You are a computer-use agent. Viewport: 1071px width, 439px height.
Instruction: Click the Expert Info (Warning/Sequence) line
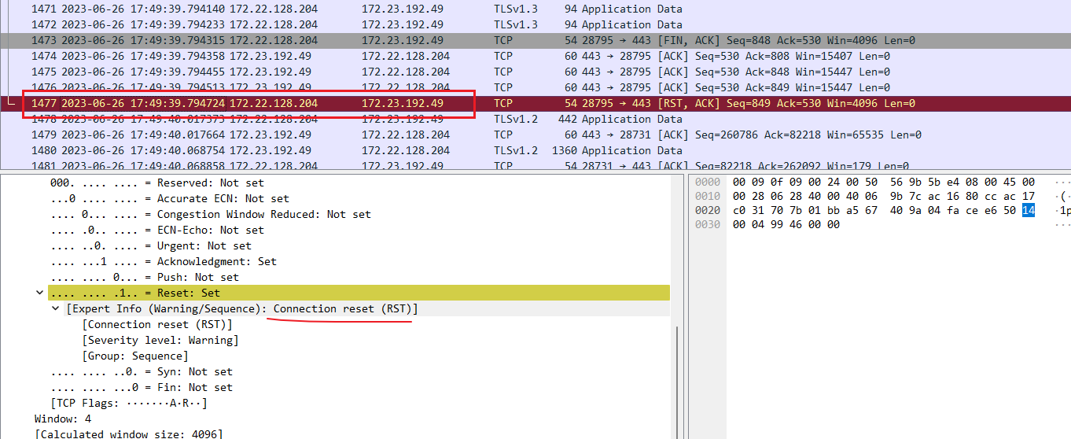pos(242,308)
